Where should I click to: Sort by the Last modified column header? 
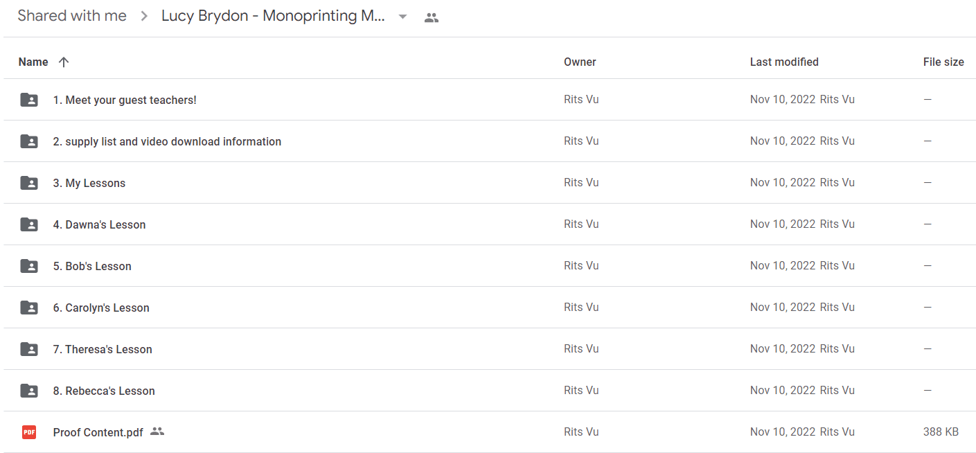784,62
